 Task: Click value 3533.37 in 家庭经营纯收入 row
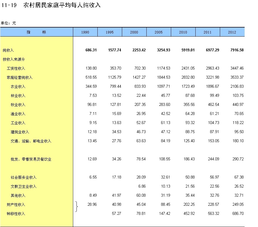click(237, 77)
